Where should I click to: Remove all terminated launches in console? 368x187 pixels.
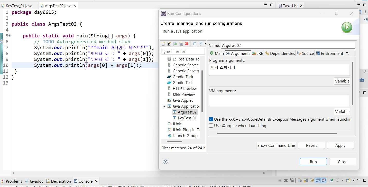(x=292, y=180)
